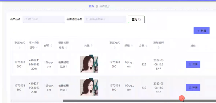Image resolution: width=216 pixels, height=103 pixels.
Task: Sort by first 邮箱 column arrows
Action: pyautogui.click(x=51, y=46)
